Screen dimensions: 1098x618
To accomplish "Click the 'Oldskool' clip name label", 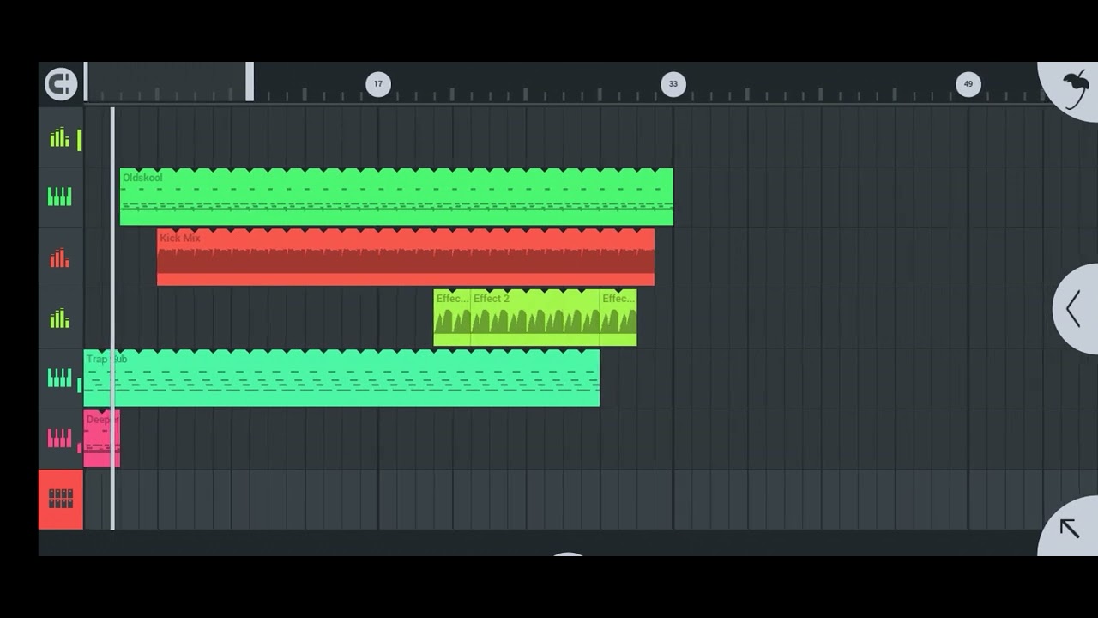I will pyautogui.click(x=142, y=178).
